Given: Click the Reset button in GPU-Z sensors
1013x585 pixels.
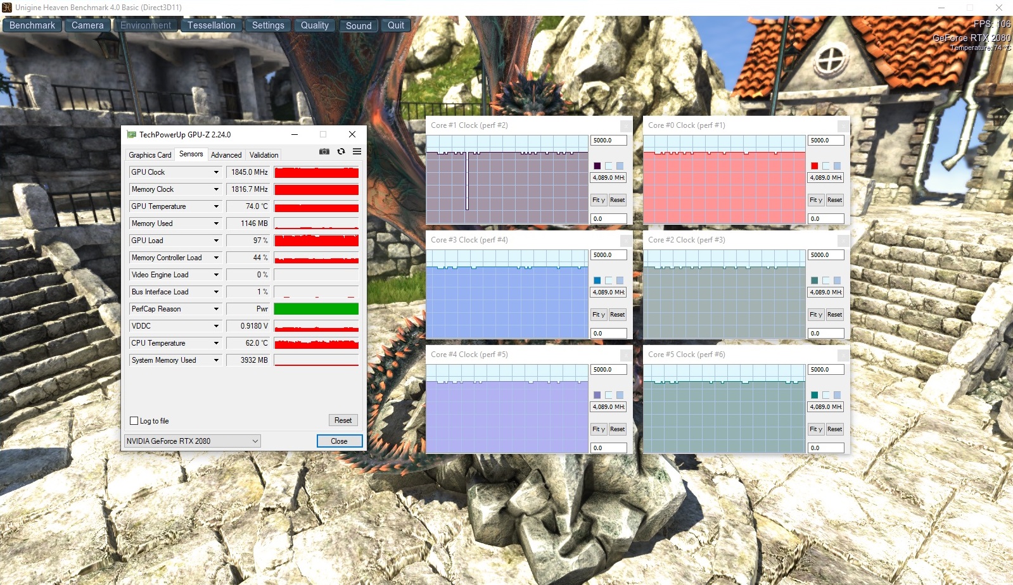Looking at the screenshot, I should pos(343,420).
